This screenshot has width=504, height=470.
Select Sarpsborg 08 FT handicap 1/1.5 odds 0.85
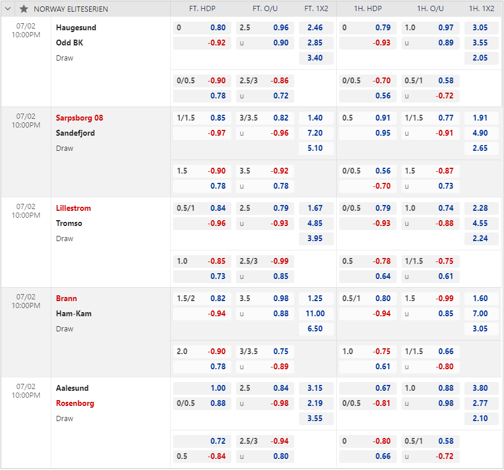tap(202, 118)
